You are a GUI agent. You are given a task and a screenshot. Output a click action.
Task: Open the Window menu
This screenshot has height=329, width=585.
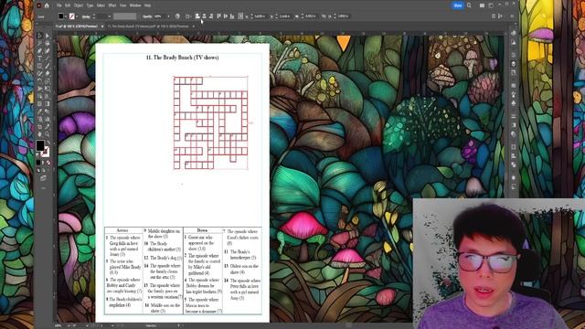(135, 5)
